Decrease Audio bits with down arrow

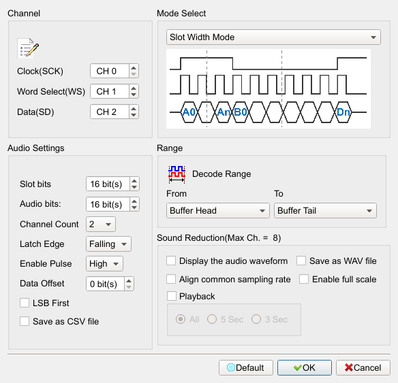(134, 207)
